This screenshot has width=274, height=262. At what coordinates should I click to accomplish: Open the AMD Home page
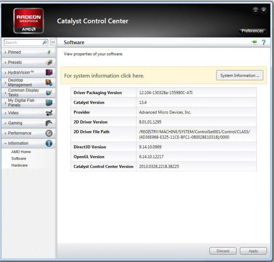click(21, 152)
